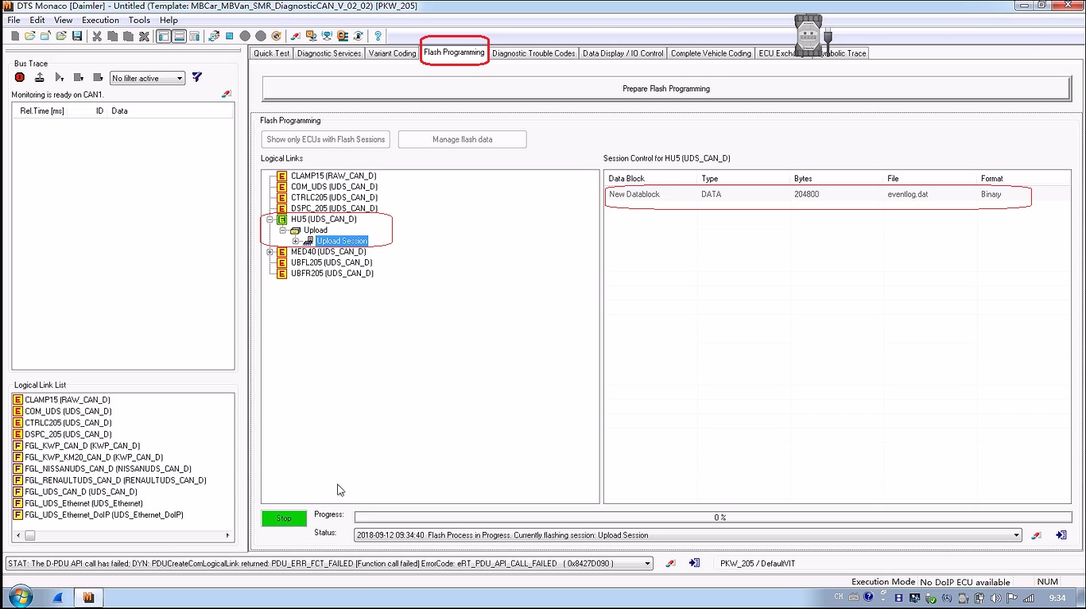
Task: Collapse the HU5 (UDS_CAN_D) tree node
Action: [x=270, y=219]
